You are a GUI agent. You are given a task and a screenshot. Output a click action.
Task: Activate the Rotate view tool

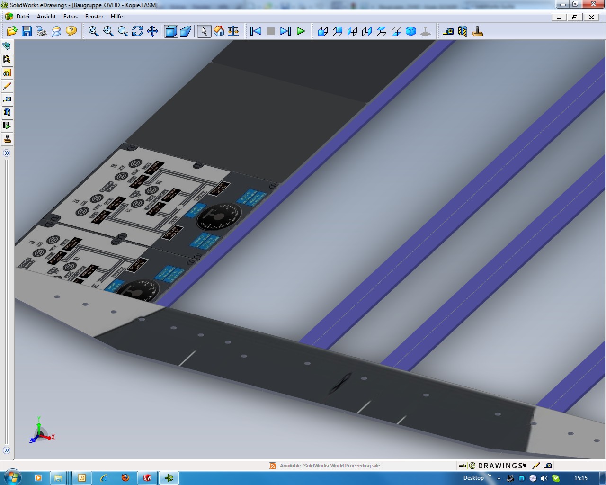(x=137, y=31)
